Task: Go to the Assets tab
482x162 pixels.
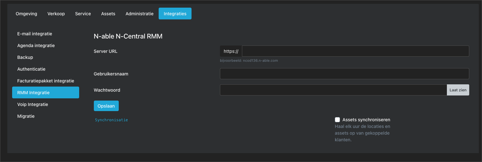Action: click(x=108, y=14)
